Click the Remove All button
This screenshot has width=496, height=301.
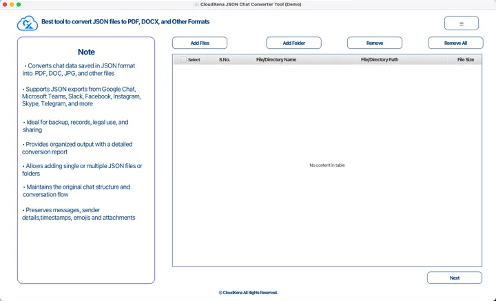[455, 43]
